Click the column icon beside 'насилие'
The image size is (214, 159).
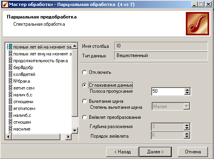click(x=10, y=128)
